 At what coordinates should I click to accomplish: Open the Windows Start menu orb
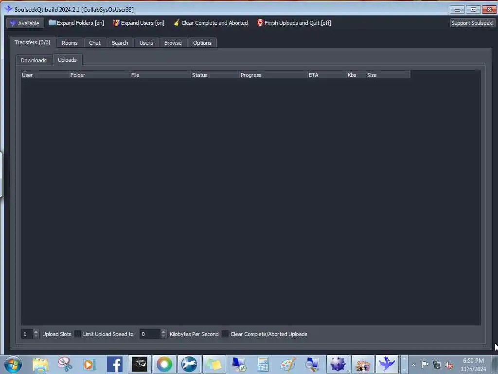pos(13,364)
